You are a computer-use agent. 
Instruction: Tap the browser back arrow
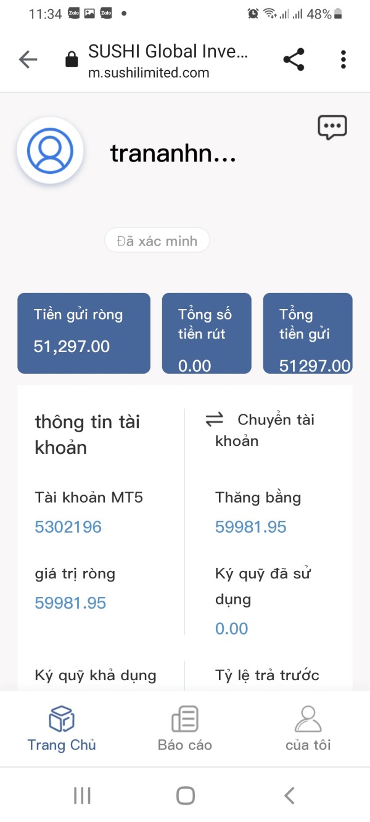(28, 60)
